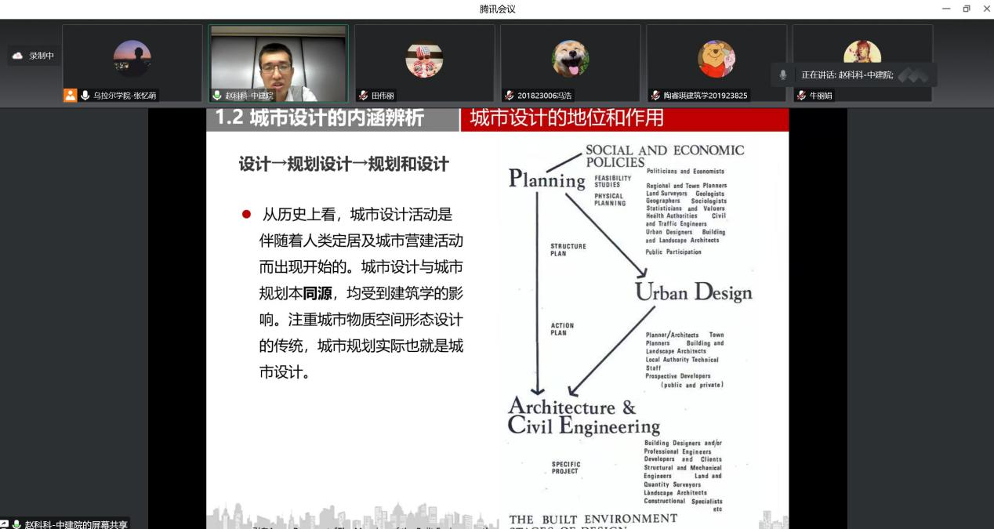Select 牛丽娟 participant tile

(862, 63)
